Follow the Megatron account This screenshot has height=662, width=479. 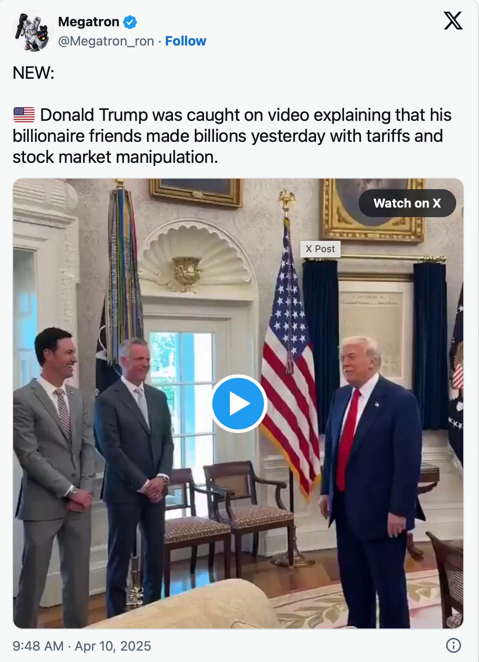point(186,41)
